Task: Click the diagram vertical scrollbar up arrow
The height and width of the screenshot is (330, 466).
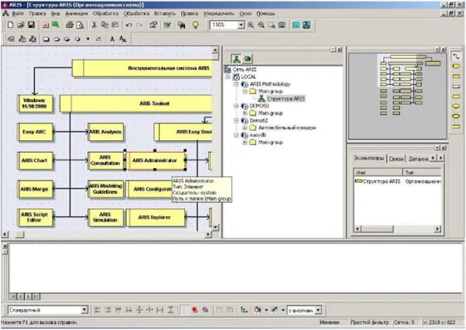Action: point(215,50)
